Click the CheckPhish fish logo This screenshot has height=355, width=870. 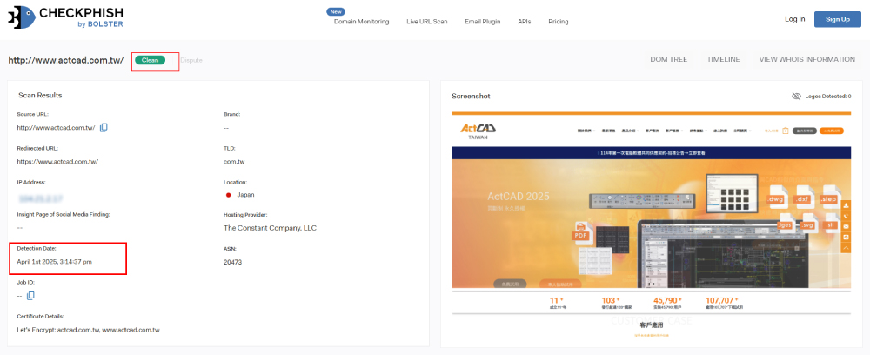[22, 17]
